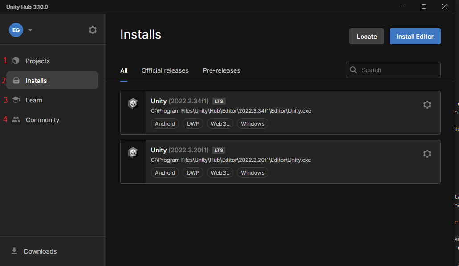This screenshot has width=459, height=266.
Task: Toggle the UWP module tag on 2022.3.34f1
Action: click(193, 123)
